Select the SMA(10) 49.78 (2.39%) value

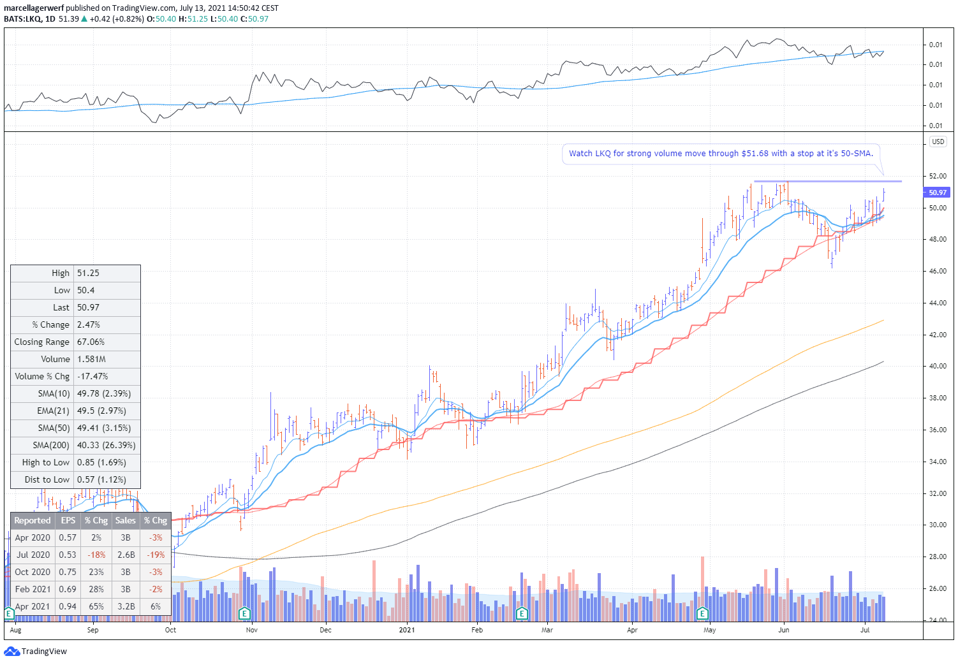coord(107,393)
